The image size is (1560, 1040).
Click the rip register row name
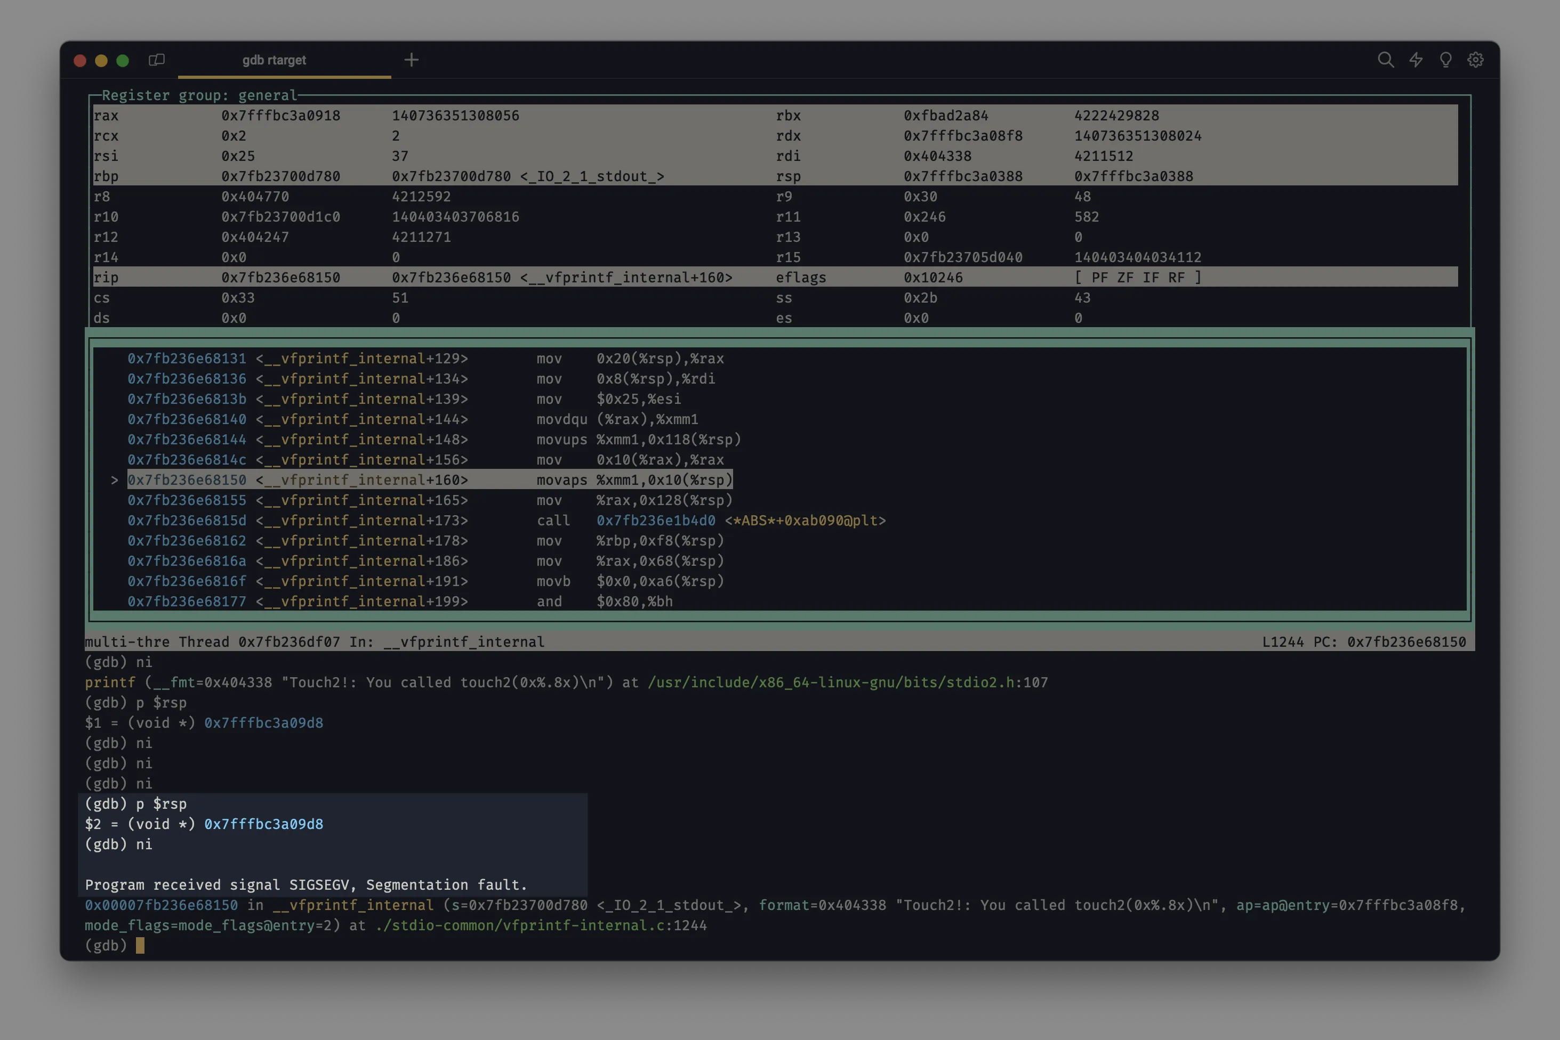(106, 277)
